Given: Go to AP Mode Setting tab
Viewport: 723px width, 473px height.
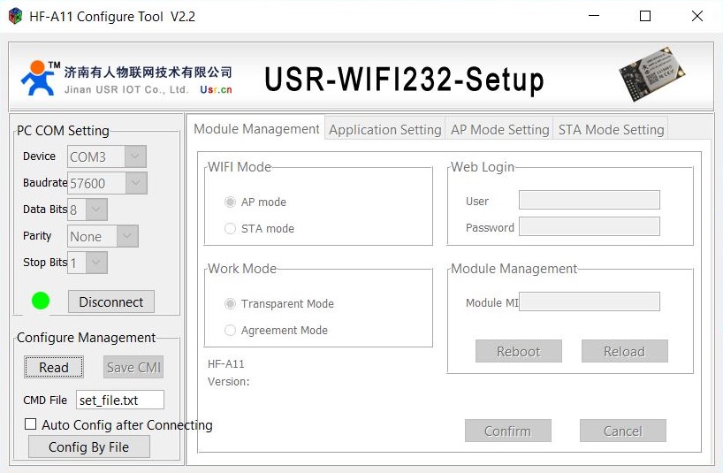Looking at the screenshot, I should click(499, 130).
